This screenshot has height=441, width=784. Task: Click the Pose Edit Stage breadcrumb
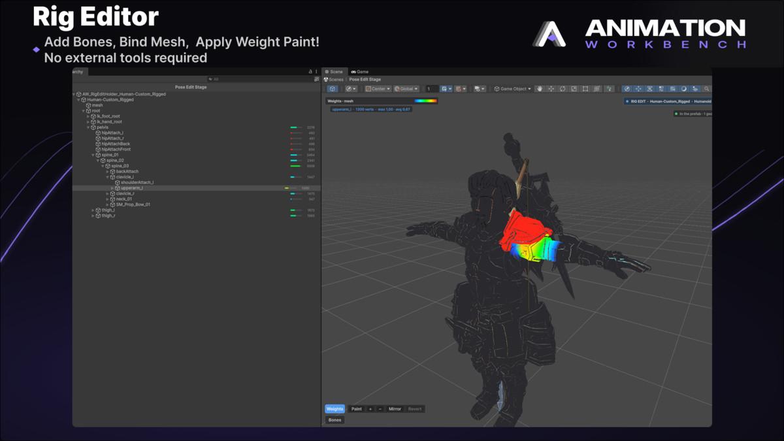tap(365, 80)
